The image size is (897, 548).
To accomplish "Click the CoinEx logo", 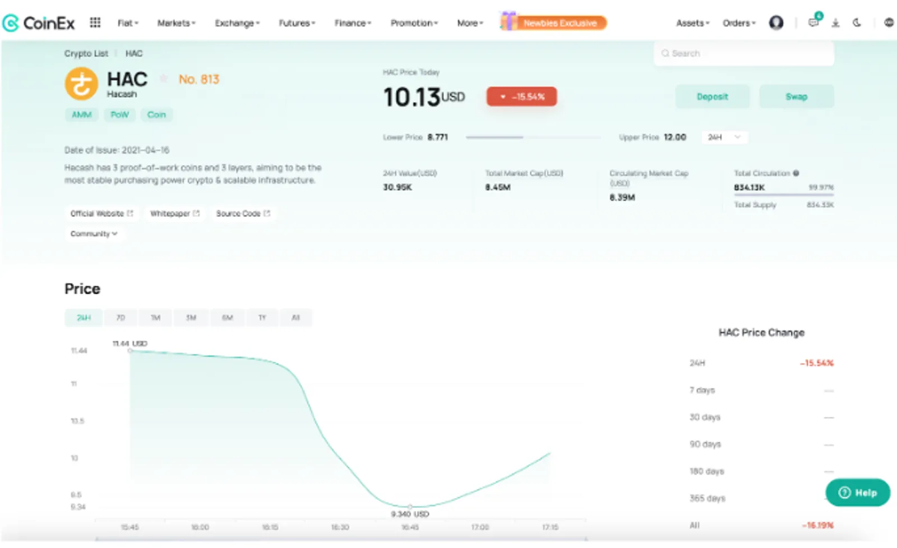I will (39, 23).
